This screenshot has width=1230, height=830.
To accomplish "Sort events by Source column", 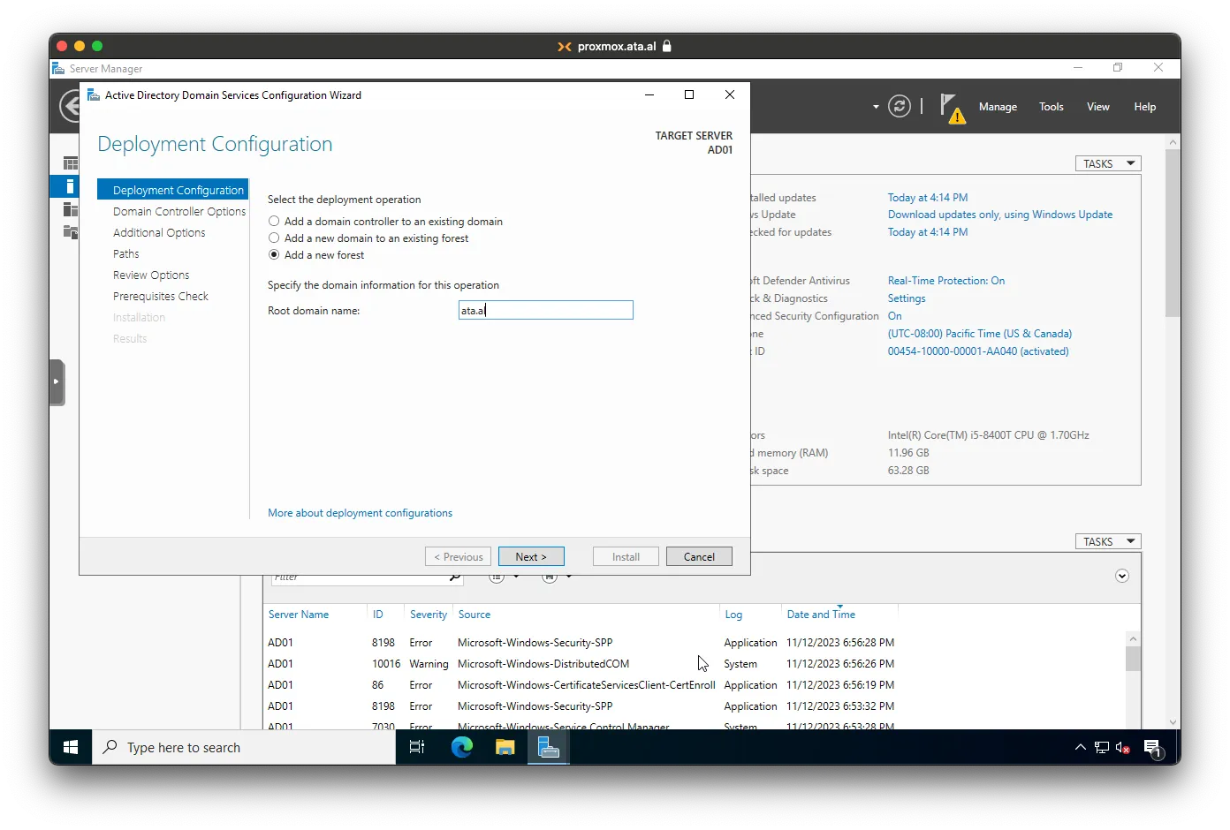I will 475,615.
